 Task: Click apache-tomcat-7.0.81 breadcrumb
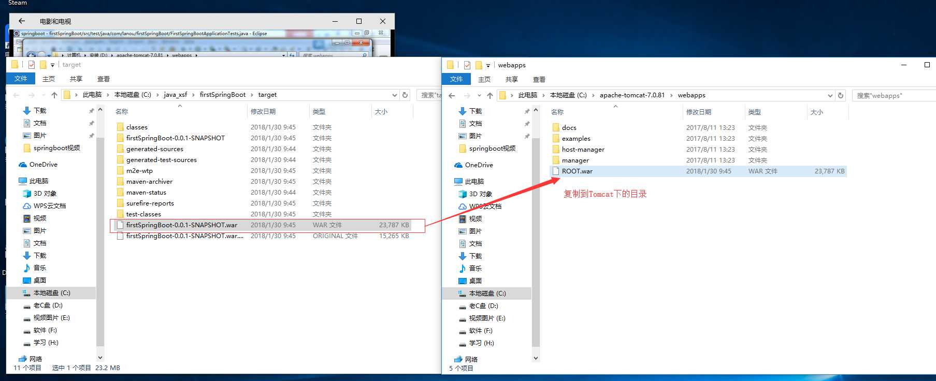[x=632, y=95]
